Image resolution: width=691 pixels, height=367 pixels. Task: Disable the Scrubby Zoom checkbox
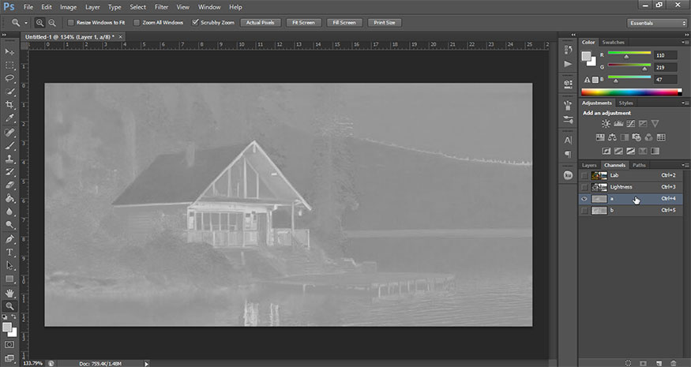point(195,23)
